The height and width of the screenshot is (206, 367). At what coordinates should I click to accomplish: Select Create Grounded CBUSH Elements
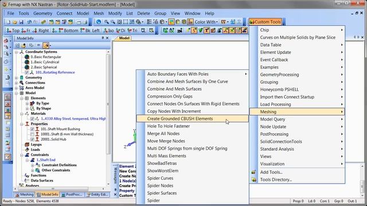point(193,118)
